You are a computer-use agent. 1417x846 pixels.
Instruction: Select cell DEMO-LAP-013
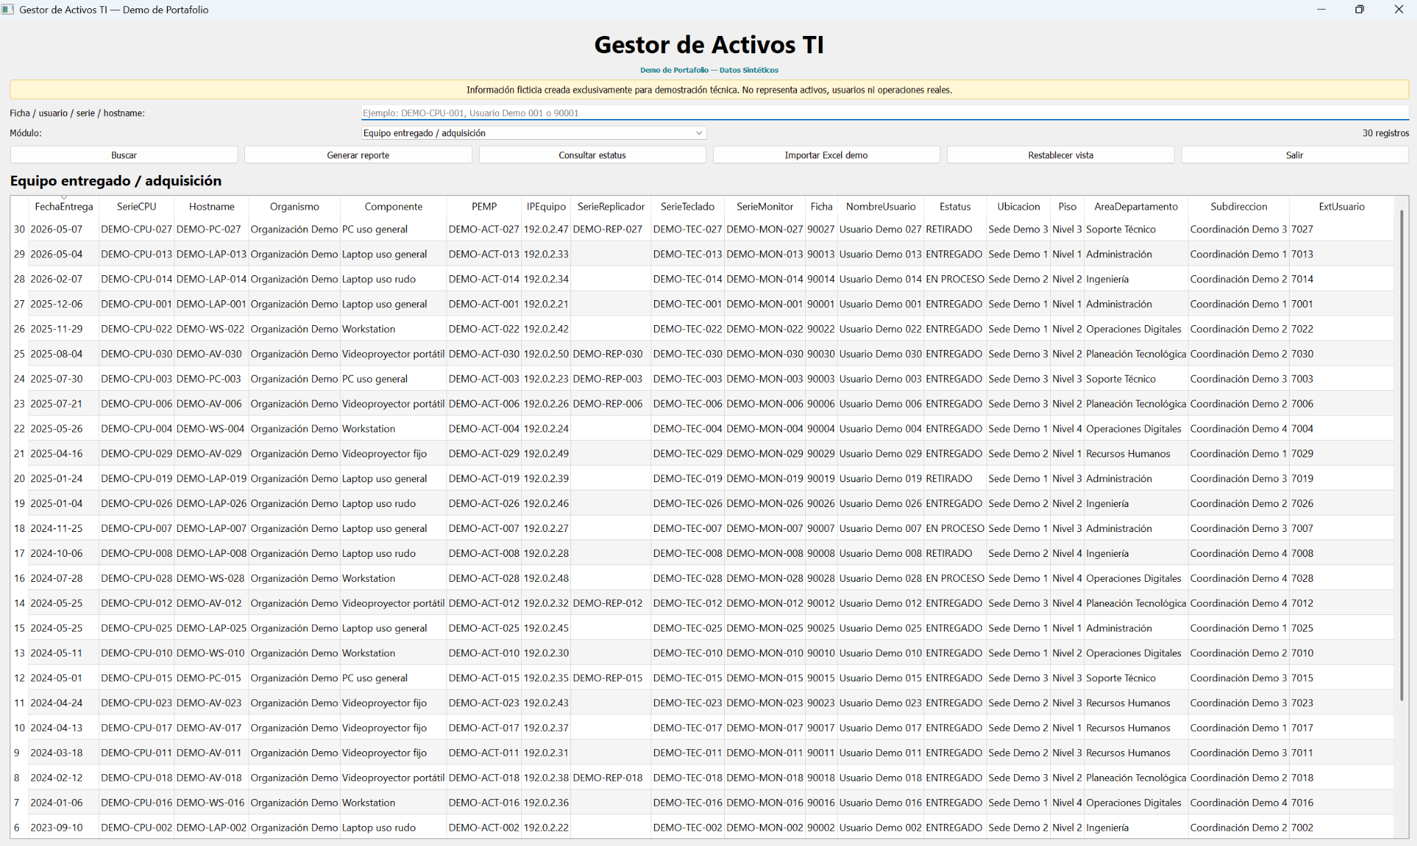point(211,254)
